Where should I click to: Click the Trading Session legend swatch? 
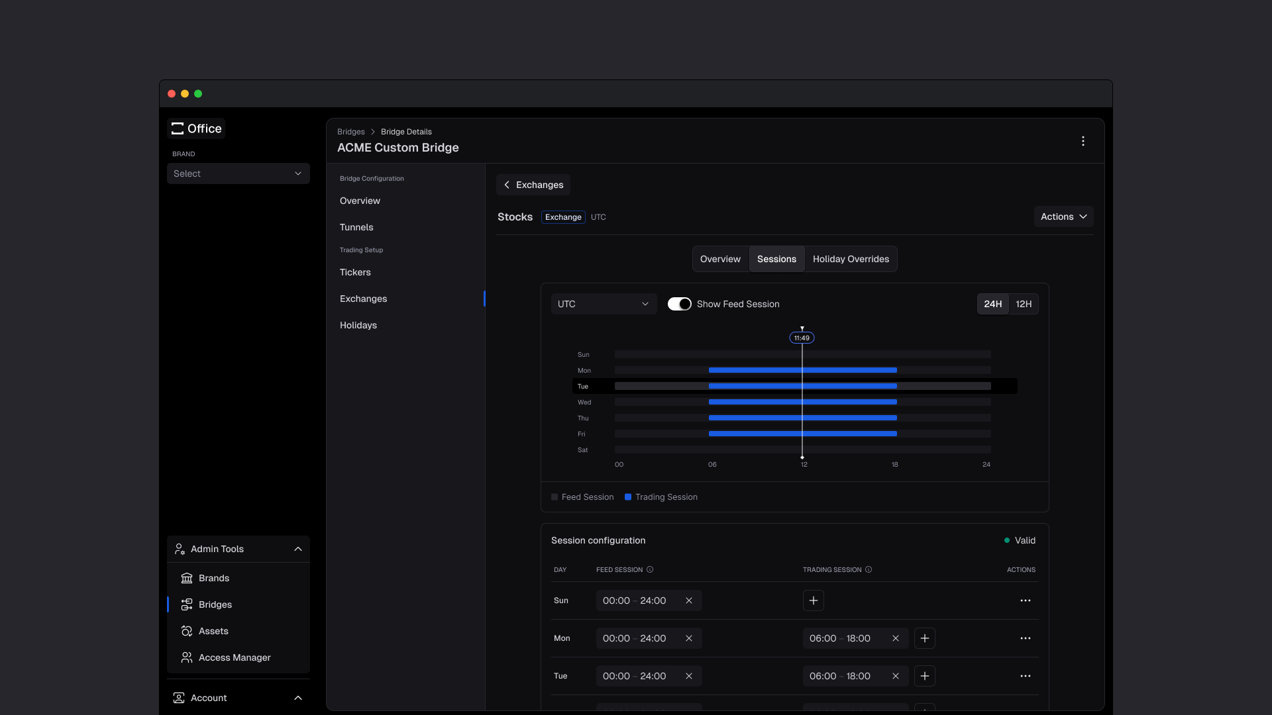tap(628, 497)
